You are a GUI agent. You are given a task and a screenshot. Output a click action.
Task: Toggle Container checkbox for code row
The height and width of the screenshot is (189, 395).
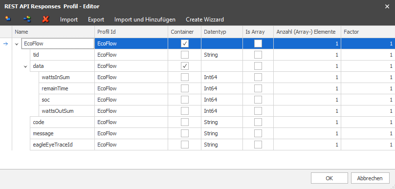point(185,122)
